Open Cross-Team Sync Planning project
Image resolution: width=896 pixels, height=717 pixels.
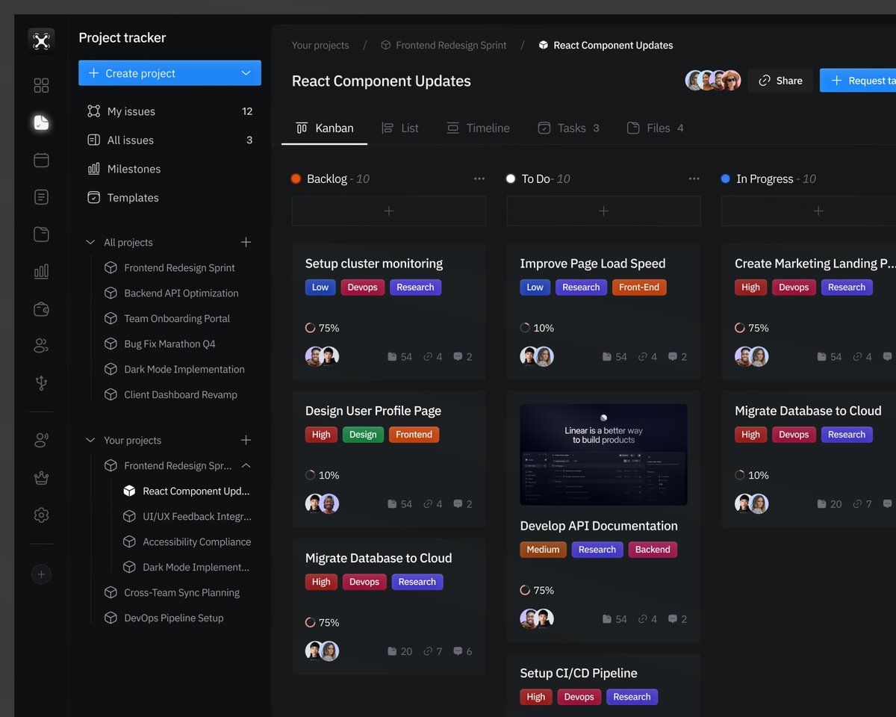click(172, 592)
